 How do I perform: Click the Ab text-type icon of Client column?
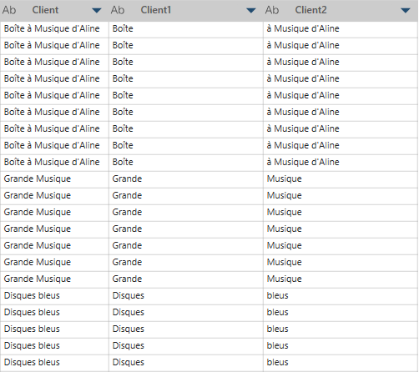click(x=9, y=10)
